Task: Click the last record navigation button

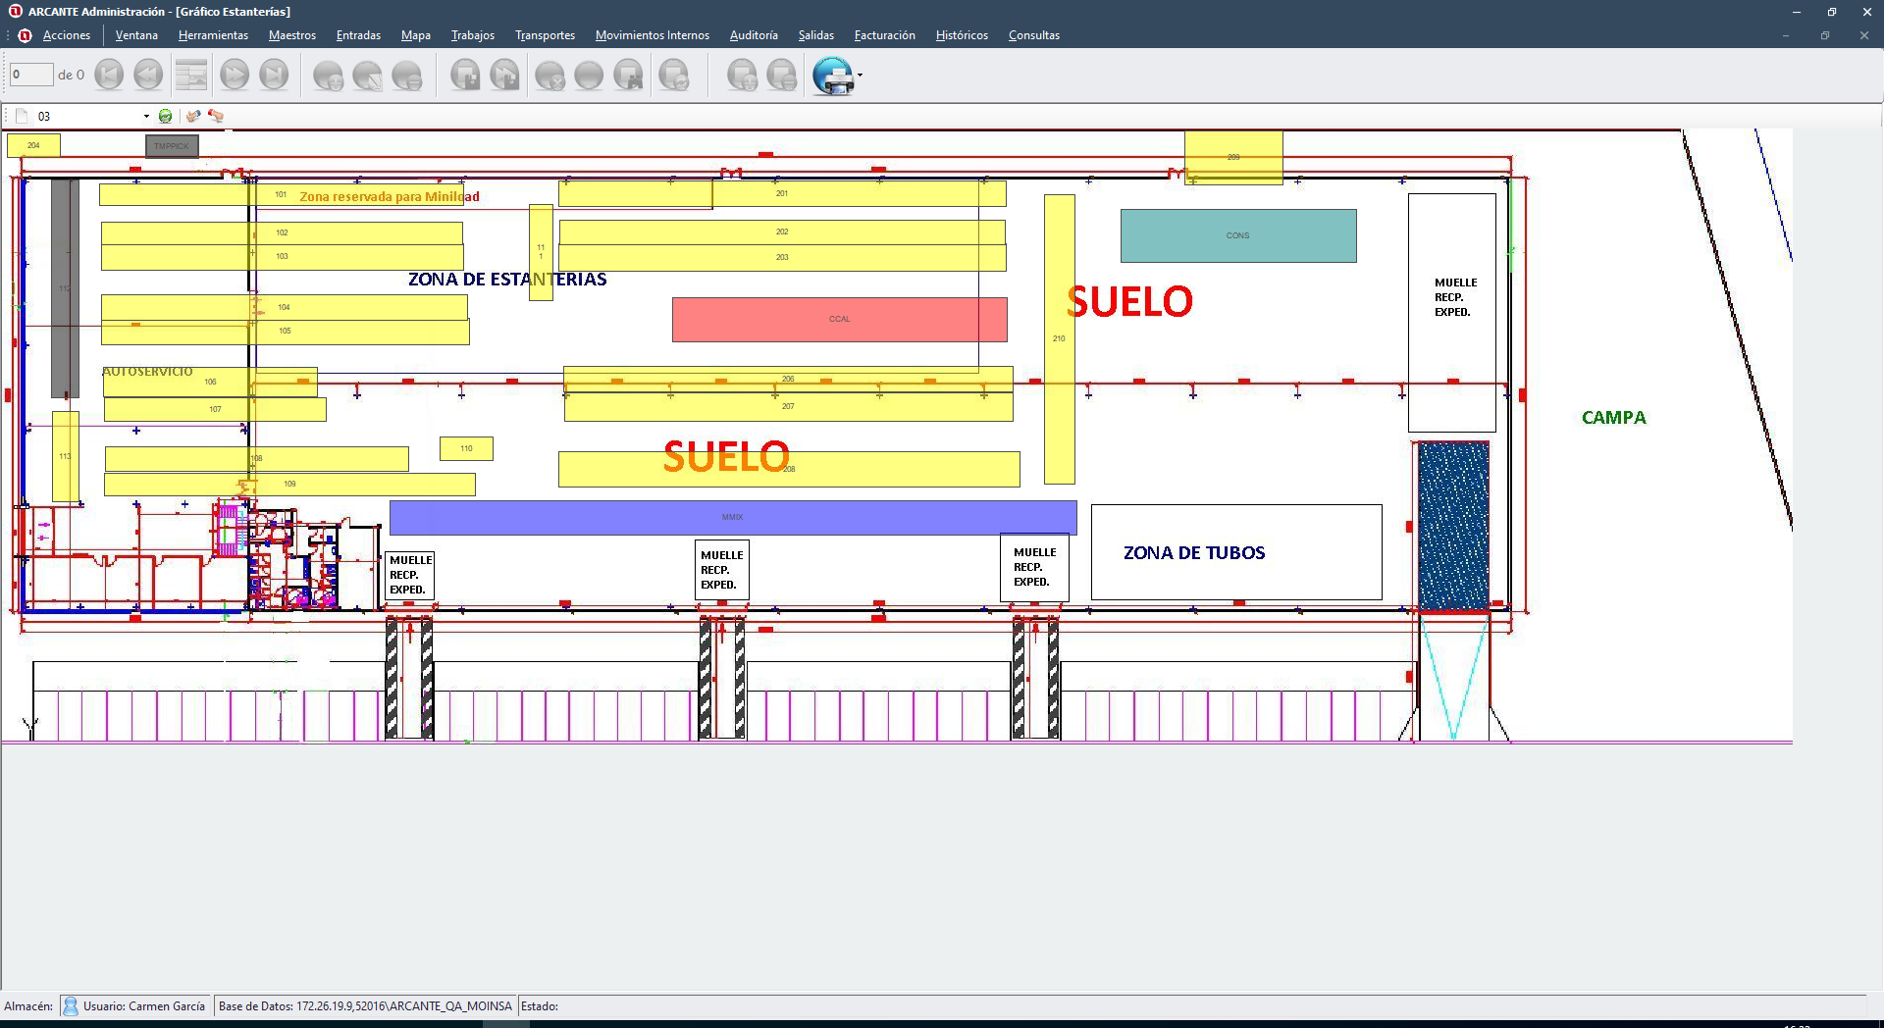Action: coord(274,75)
